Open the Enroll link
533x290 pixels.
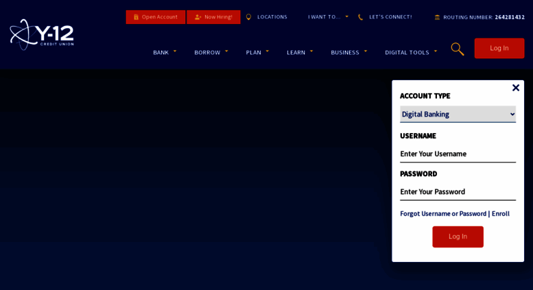(501, 214)
